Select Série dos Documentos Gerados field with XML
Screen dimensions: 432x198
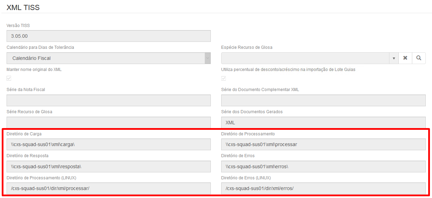(x=323, y=123)
